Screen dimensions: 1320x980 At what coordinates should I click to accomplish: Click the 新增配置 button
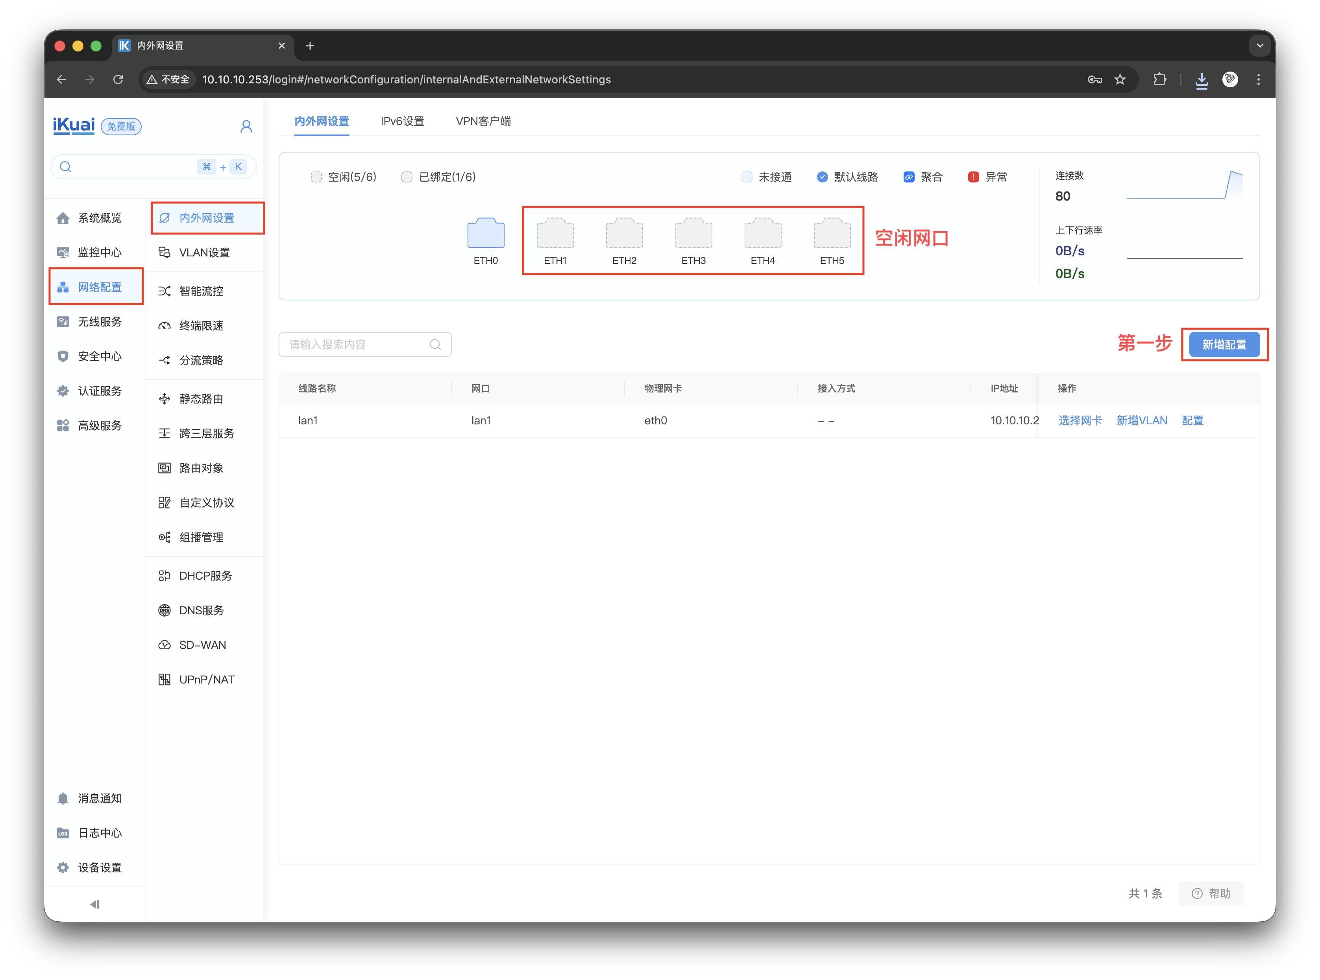point(1224,344)
